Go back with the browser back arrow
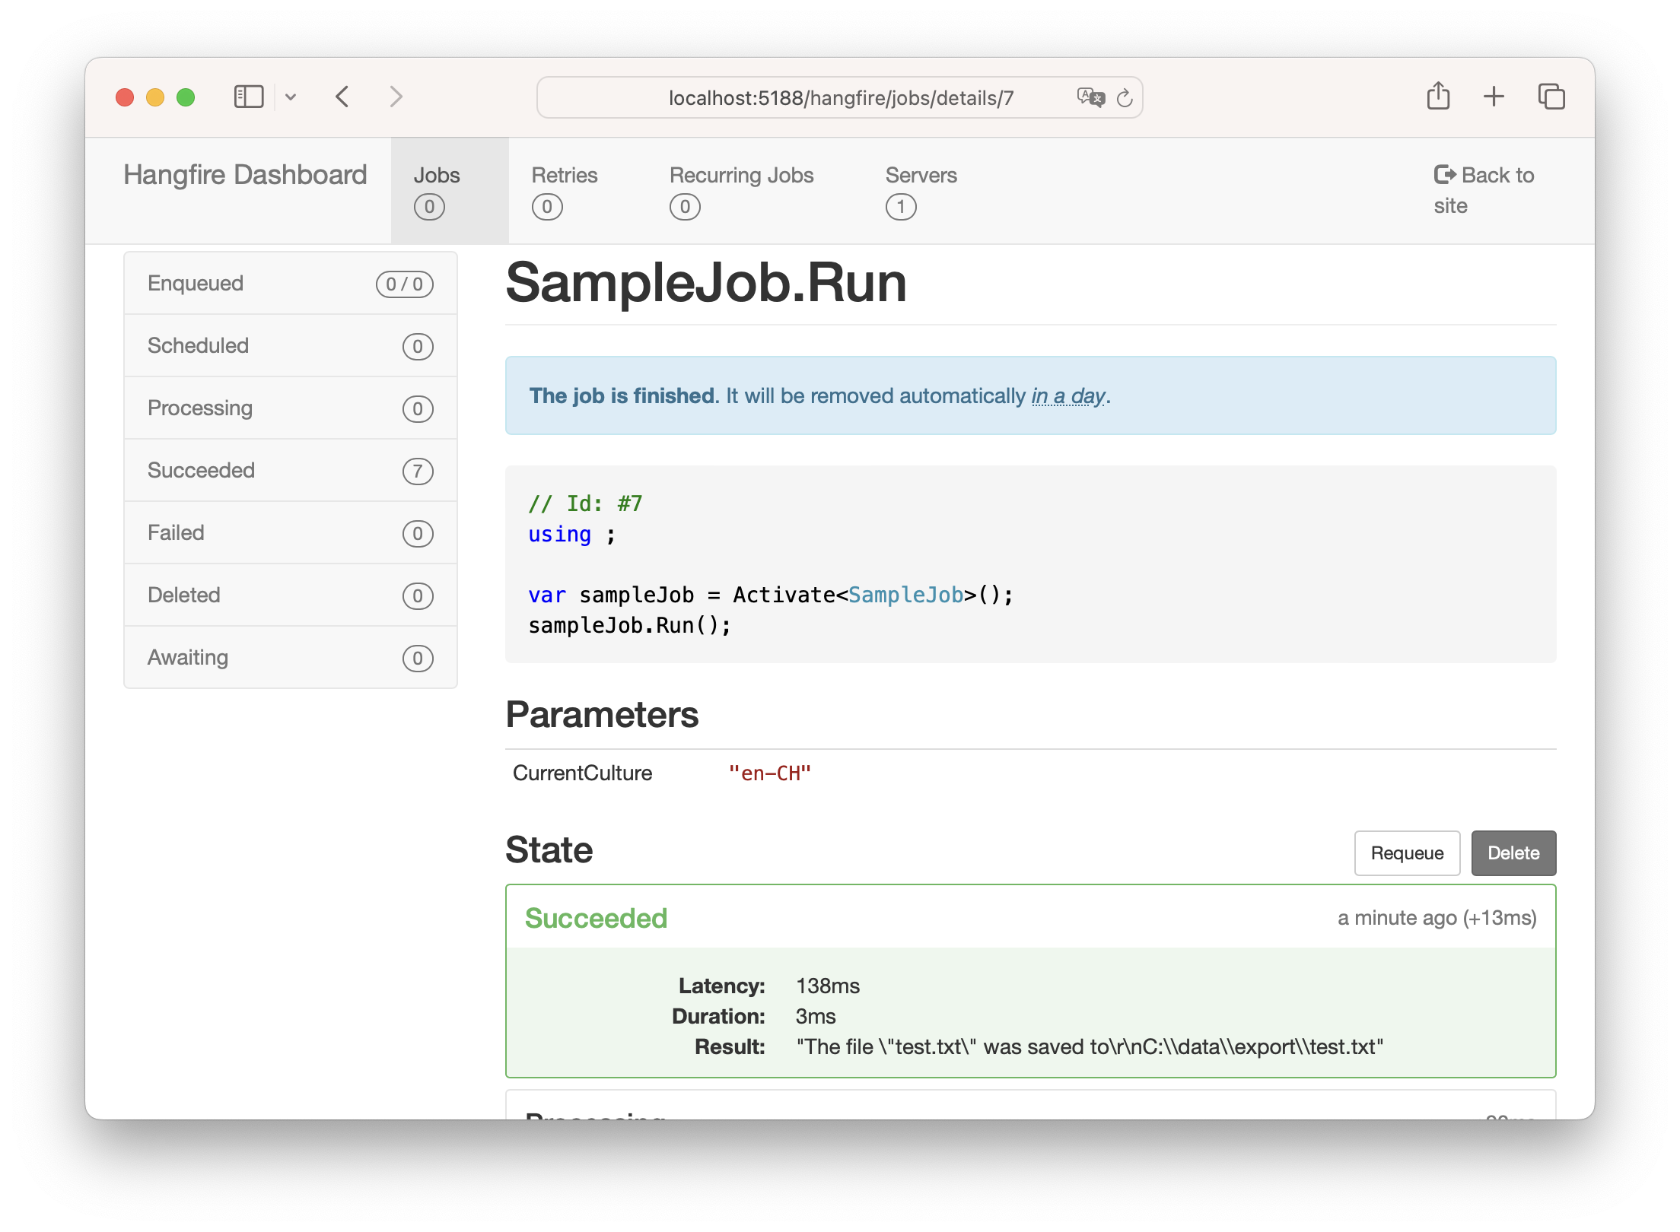 coord(343,97)
